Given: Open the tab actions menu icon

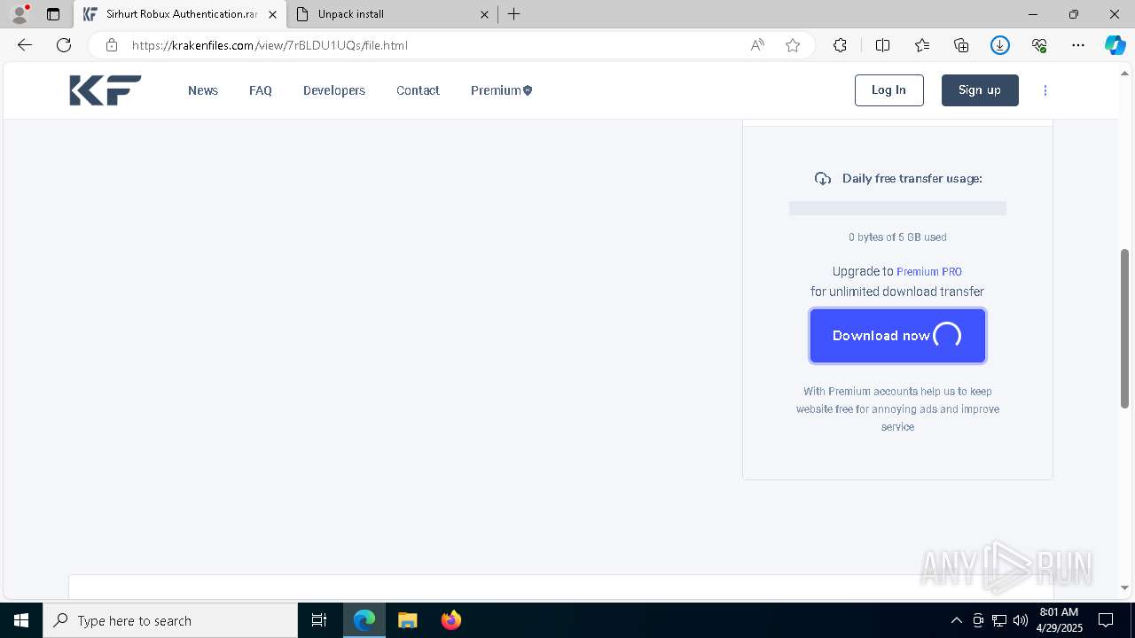Looking at the screenshot, I should tap(53, 14).
